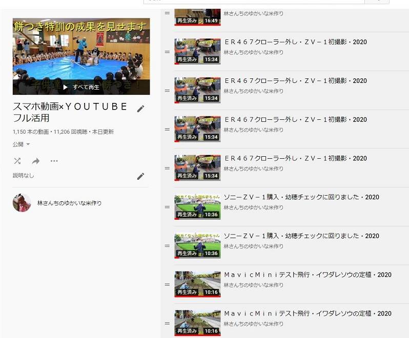Click pencil icon beside 説明なし description
The image size is (409, 338).
pos(140,176)
